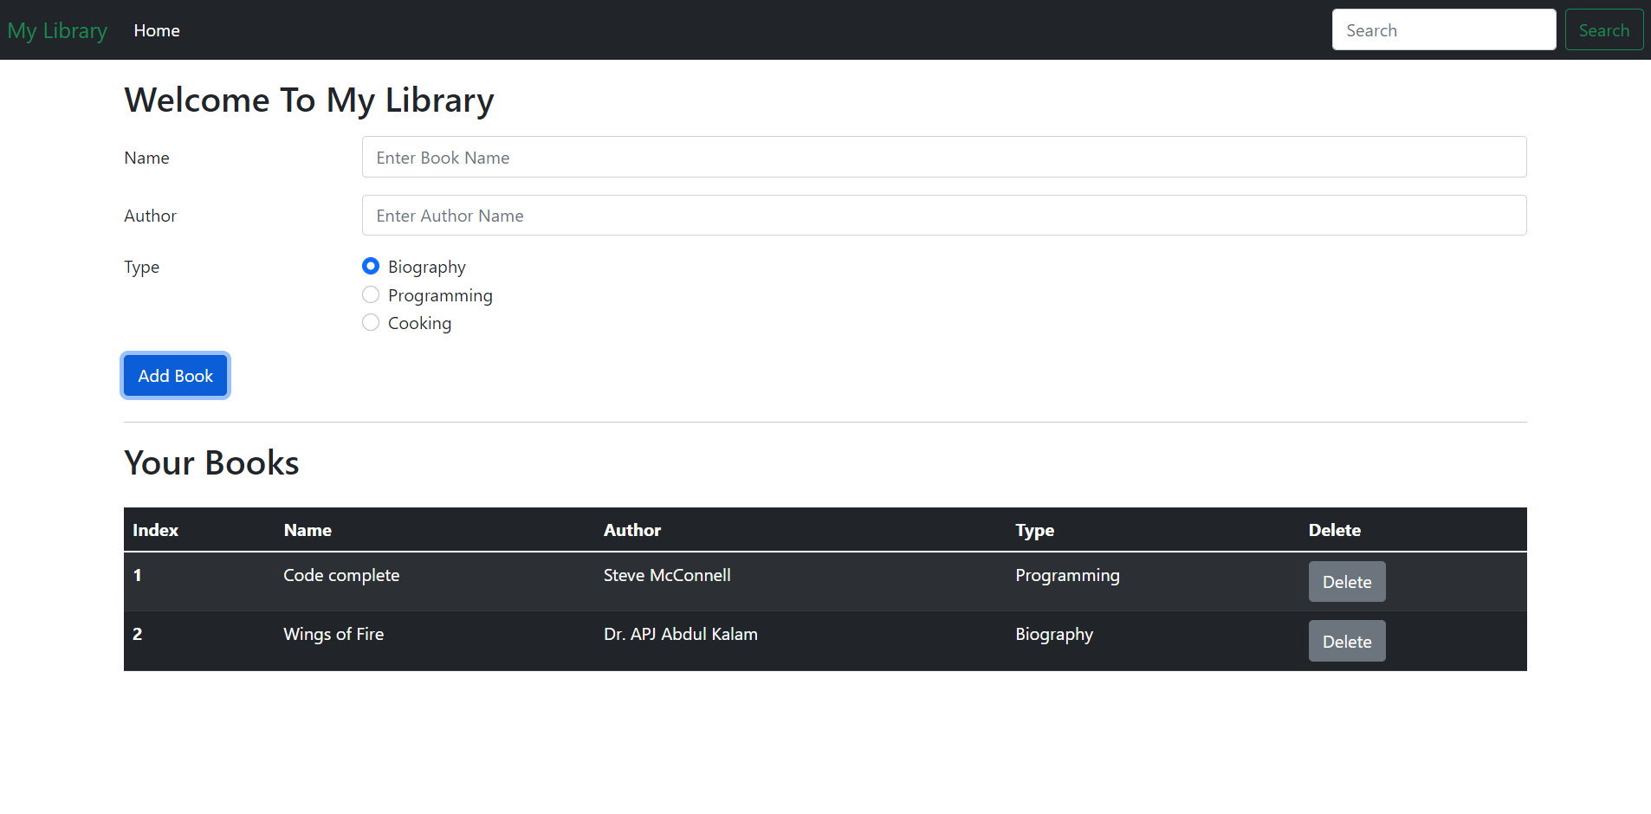Image resolution: width=1651 pixels, height=814 pixels.
Task: Click the Enter Book Name field
Action: pos(944,157)
